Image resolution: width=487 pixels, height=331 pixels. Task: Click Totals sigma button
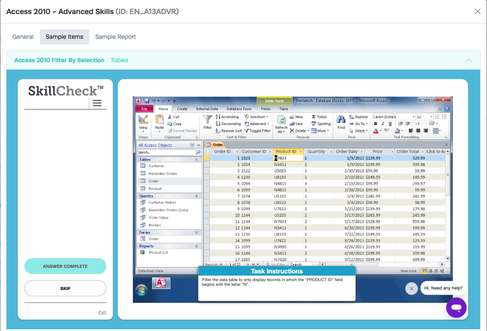coord(319,117)
